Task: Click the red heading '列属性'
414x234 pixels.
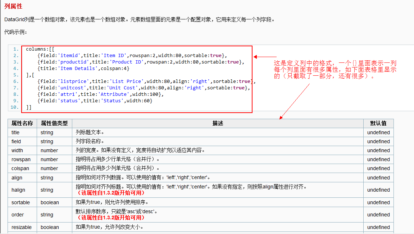Action: pos(13,6)
